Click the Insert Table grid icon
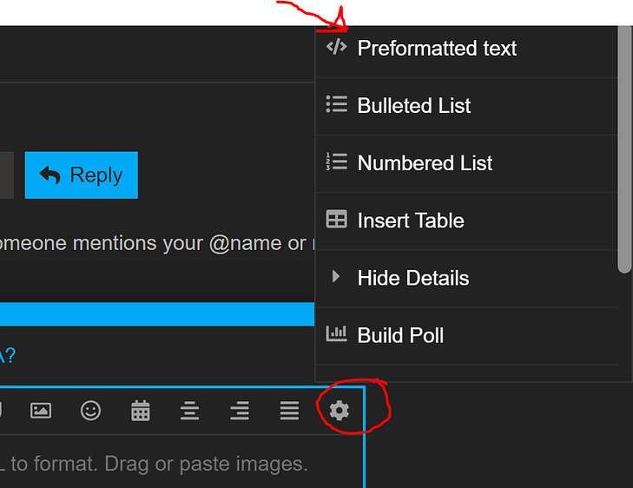Image resolution: width=633 pixels, height=488 pixels. point(336,219)
